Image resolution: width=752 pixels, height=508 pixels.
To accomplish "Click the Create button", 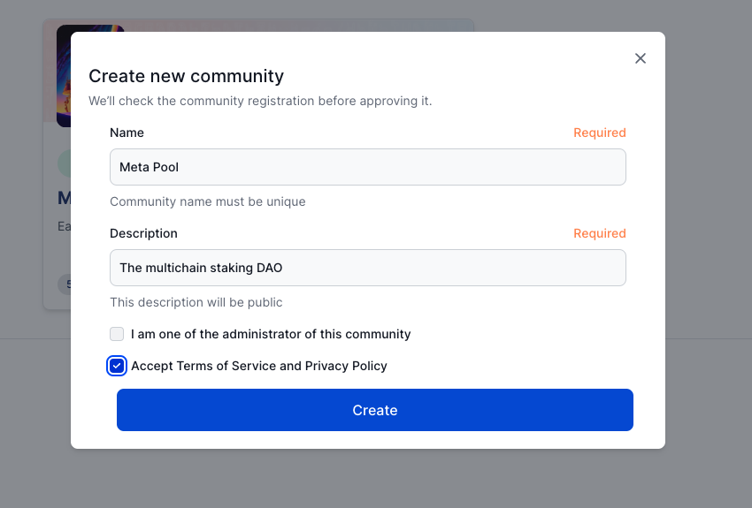I will coord(375,410).
